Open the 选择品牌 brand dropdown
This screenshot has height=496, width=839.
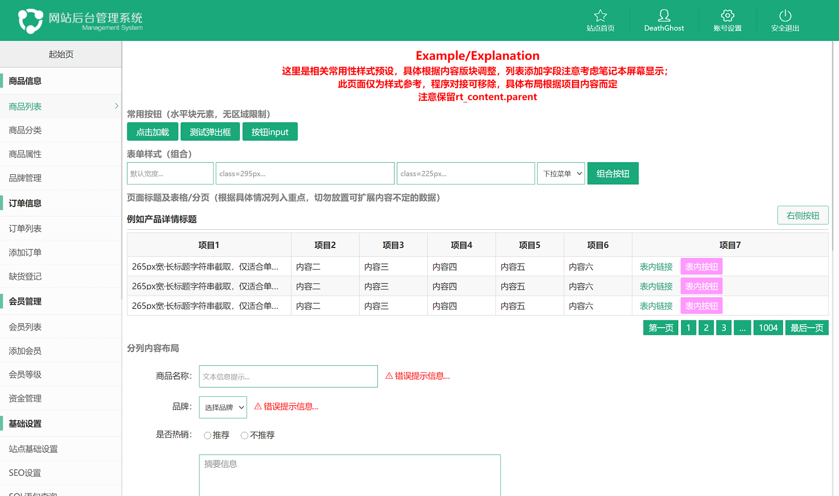(x=223, y=407)
